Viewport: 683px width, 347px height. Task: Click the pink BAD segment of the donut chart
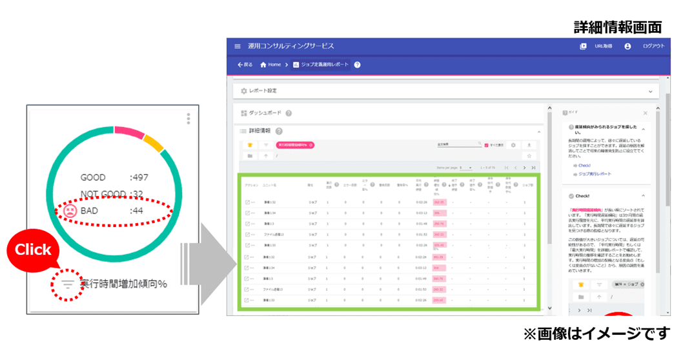point(128,133)
